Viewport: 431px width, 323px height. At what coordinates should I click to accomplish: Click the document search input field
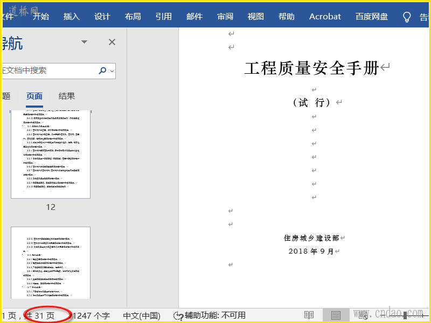50,71
